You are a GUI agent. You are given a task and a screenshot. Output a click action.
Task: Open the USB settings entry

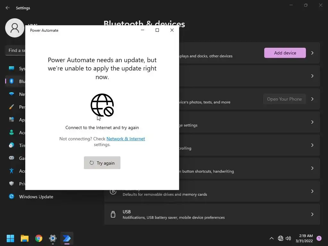(x=212, y=214)
